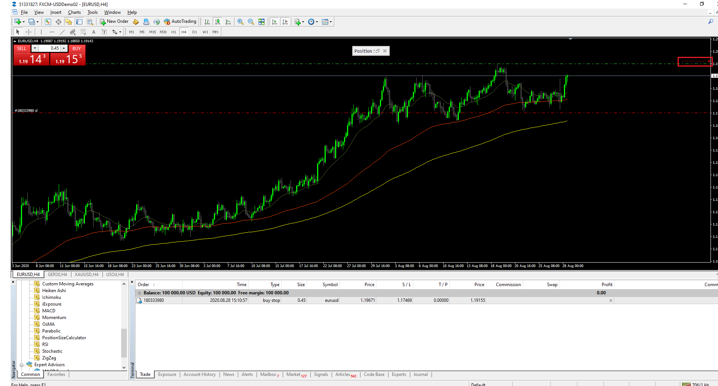Click the New Order toolbar button
Image resolution: width=718 pixels, height=386 pixels.
pos(114,22)
